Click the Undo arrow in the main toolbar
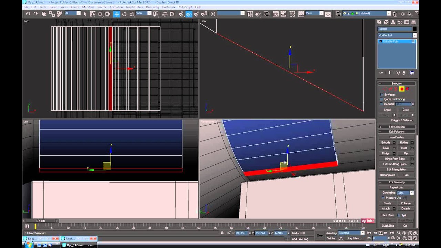The height and width of the screenshot is (248, 441). (28, 14)
